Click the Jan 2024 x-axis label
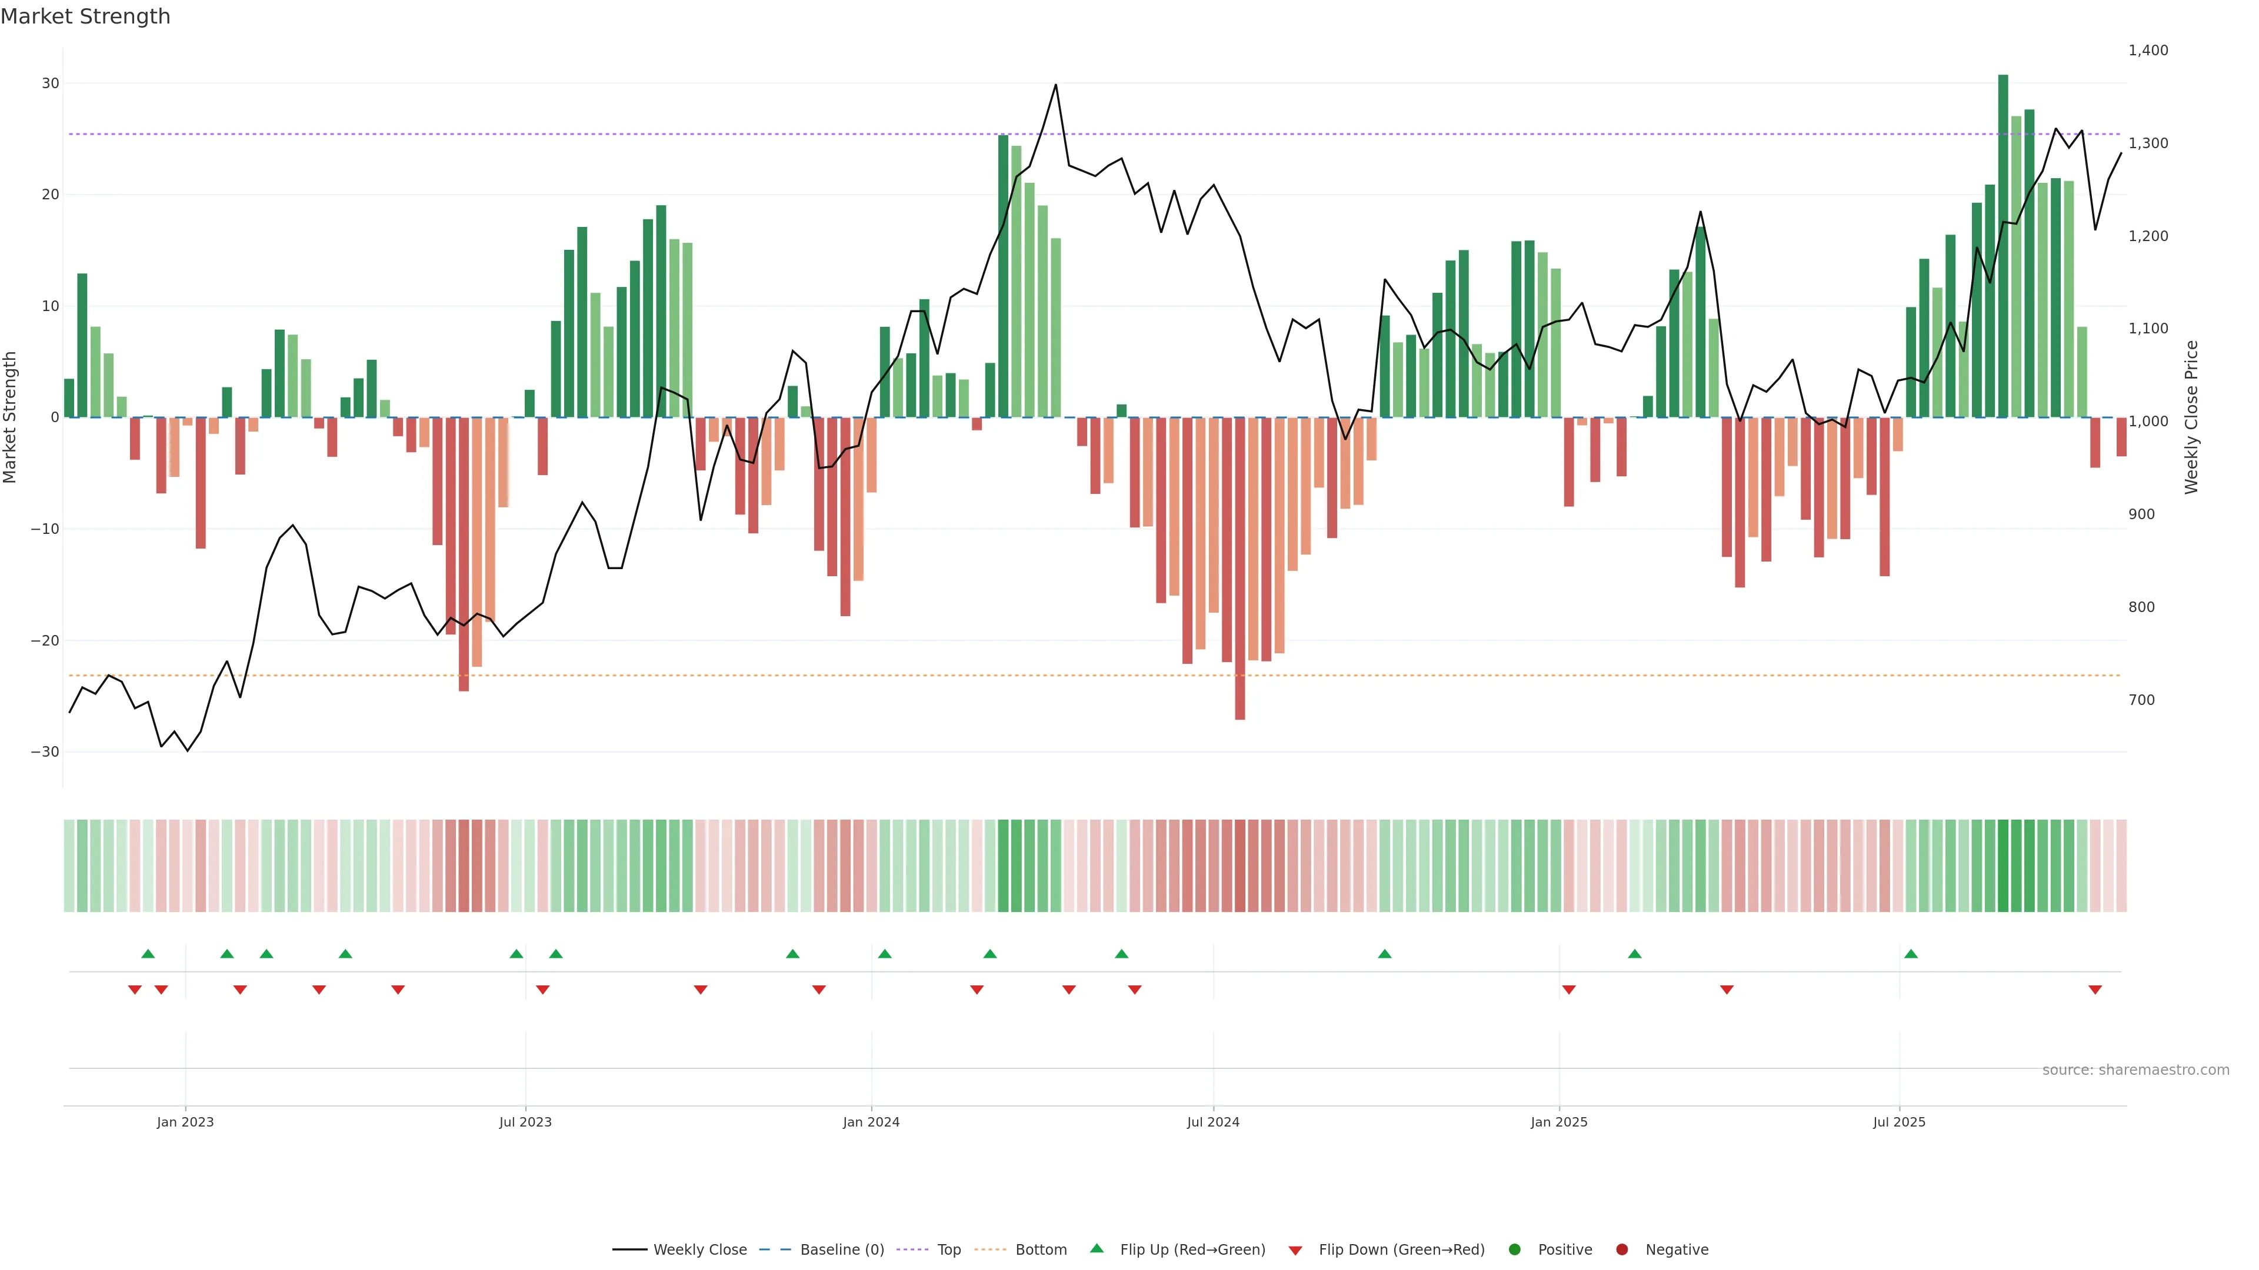Viewport: 2259px width, 1270px height. point(871,1122)
